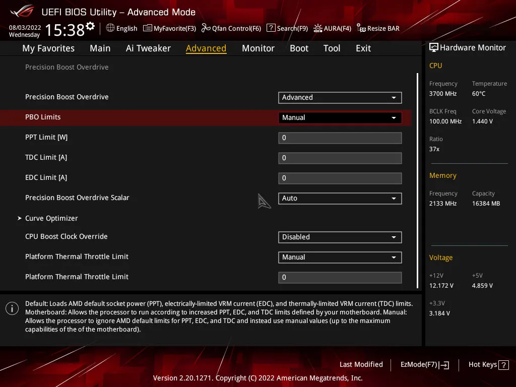Screen dimensions: 516x387
Task: Click CPU Temperature 60°C value
Action: pos(479,94)
